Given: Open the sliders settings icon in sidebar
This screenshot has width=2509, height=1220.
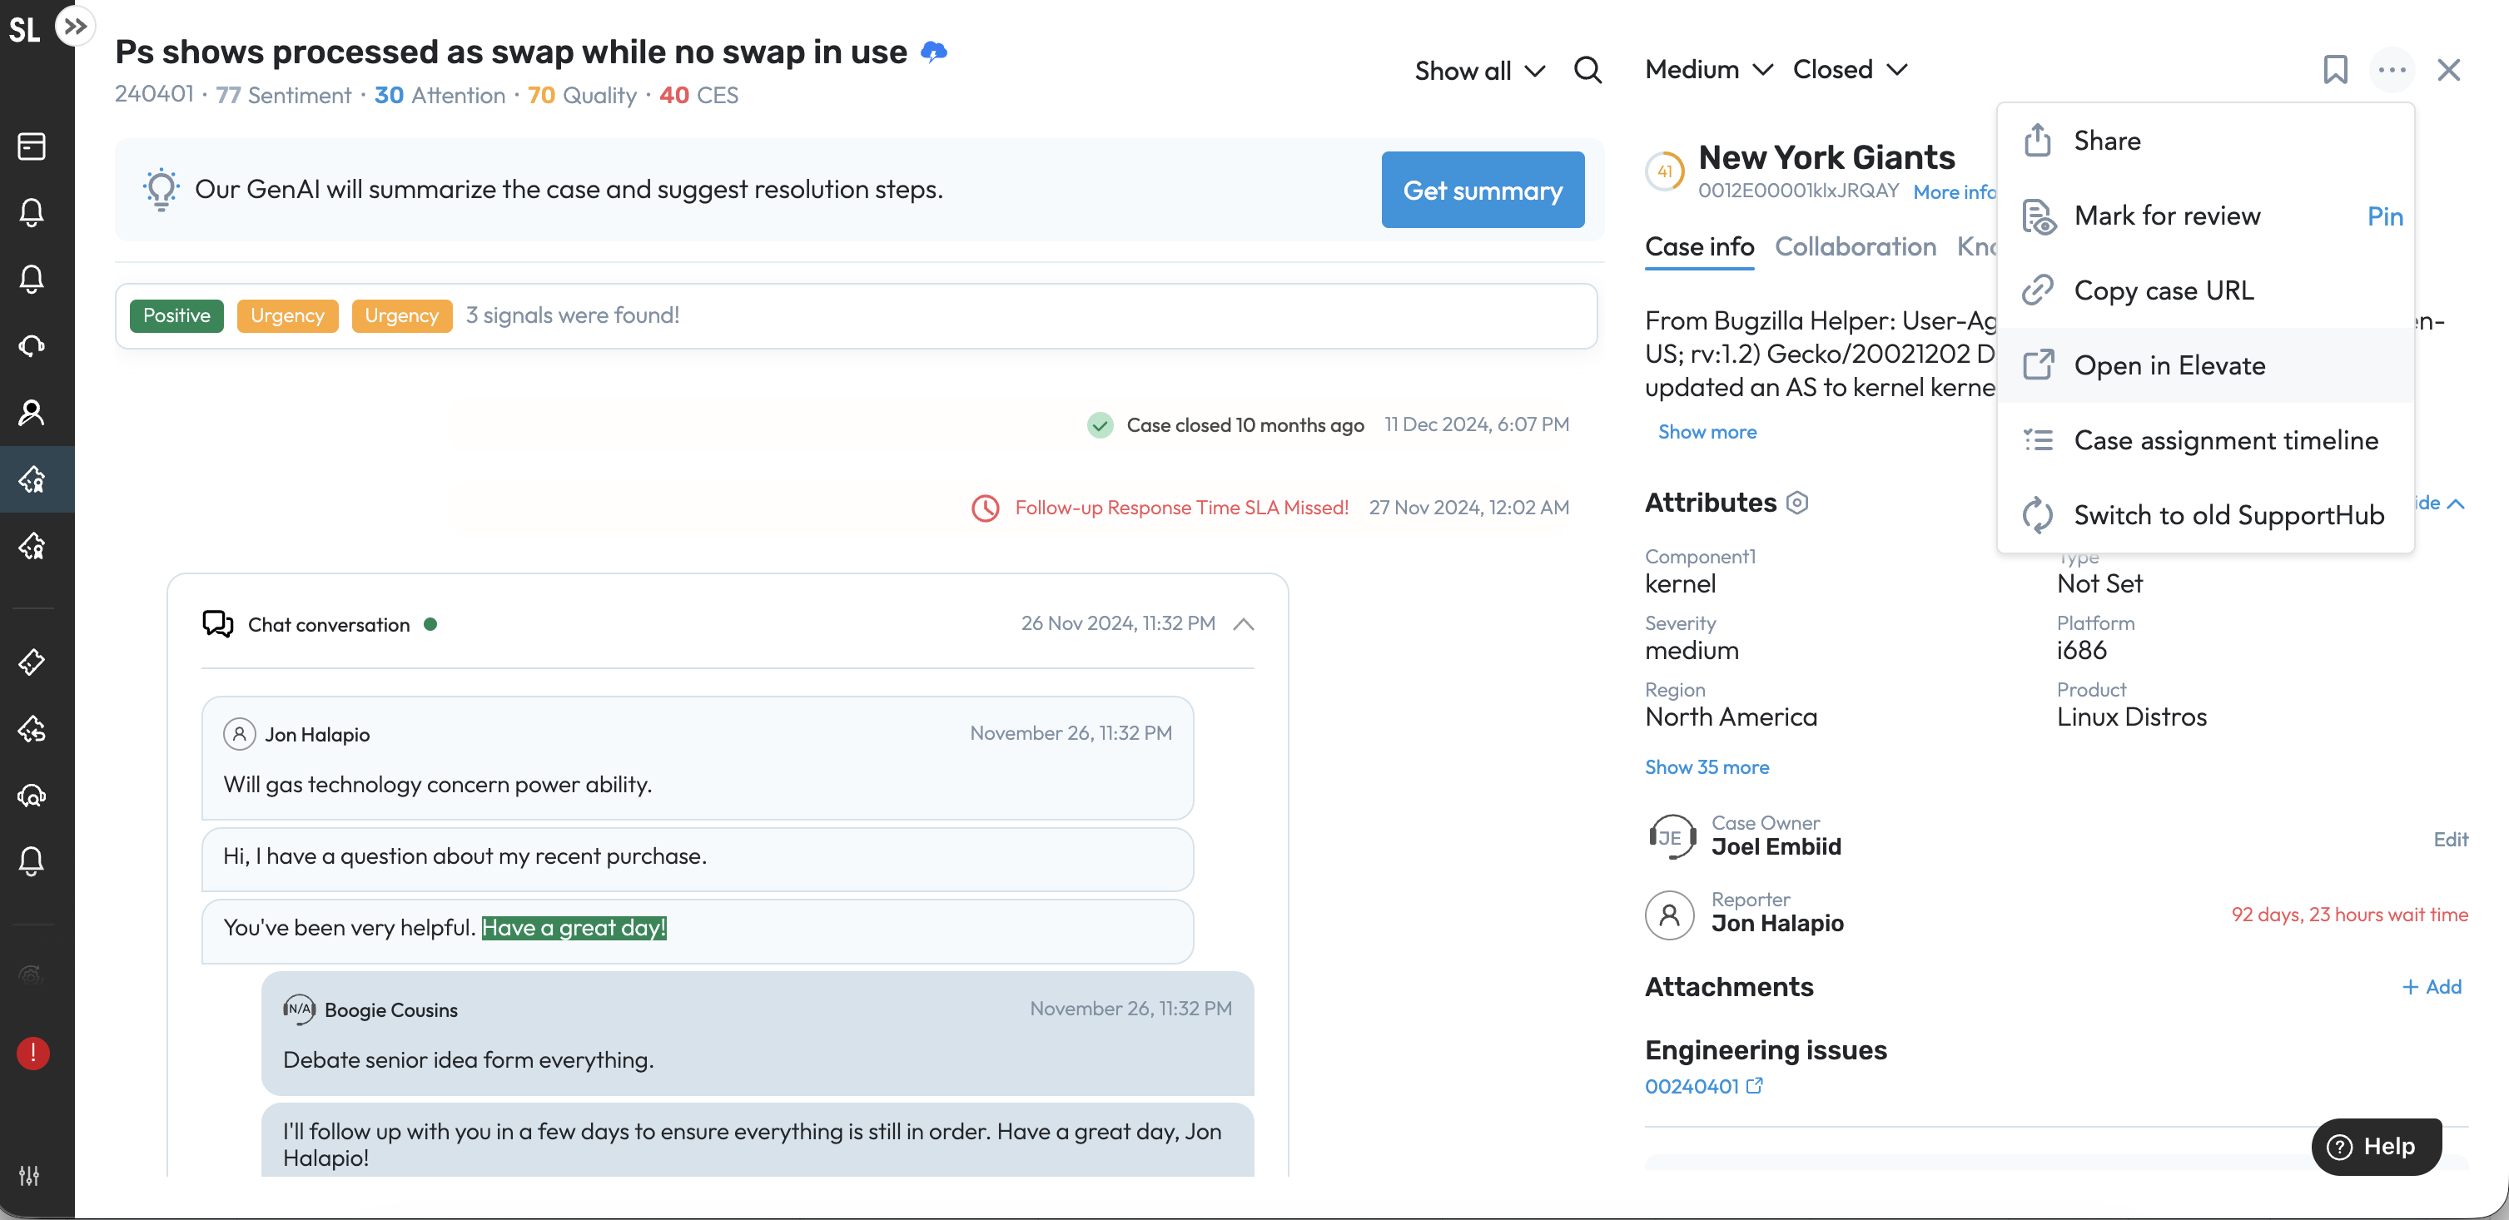Looking at the screenshot, I should click(30, 1175).
